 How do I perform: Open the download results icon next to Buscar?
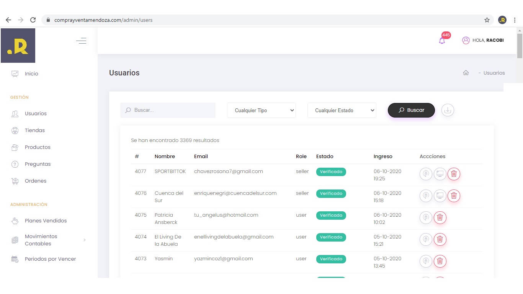tap(448, 110)
